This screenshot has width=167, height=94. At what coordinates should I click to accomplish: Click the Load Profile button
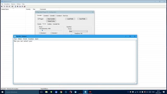[70, 19]
